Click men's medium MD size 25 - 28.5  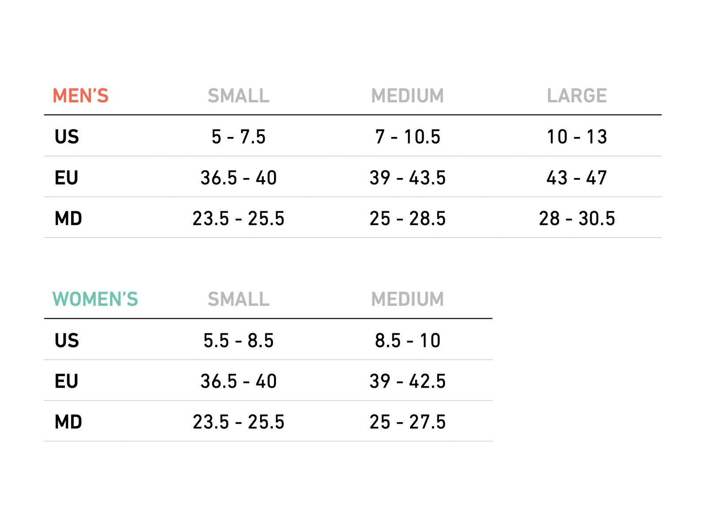[x=407, y=219]
